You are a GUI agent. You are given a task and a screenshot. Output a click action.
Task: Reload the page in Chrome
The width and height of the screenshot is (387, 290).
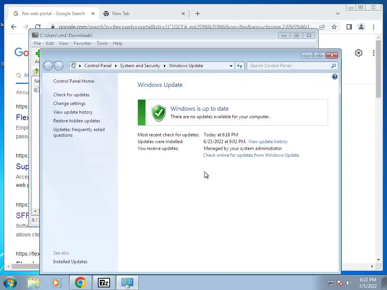(x=38, y=27)
